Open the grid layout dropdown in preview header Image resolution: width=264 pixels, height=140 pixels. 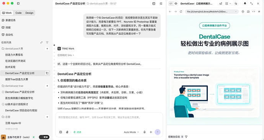pos(228,3)
